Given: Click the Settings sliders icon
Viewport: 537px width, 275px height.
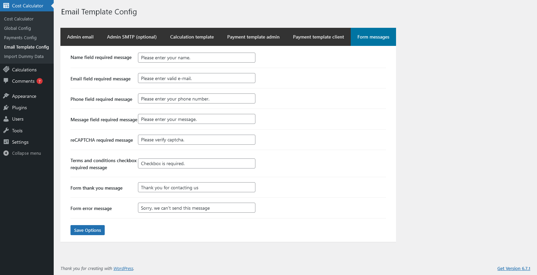Looking at the screenshot, I should (x=6, y=142).
